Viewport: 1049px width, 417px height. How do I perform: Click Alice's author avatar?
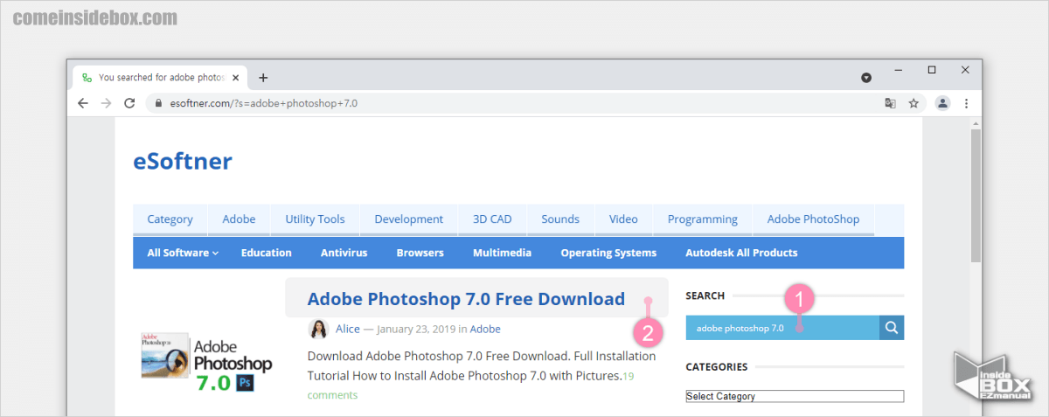pyautogui.click(x=319, y=329)
